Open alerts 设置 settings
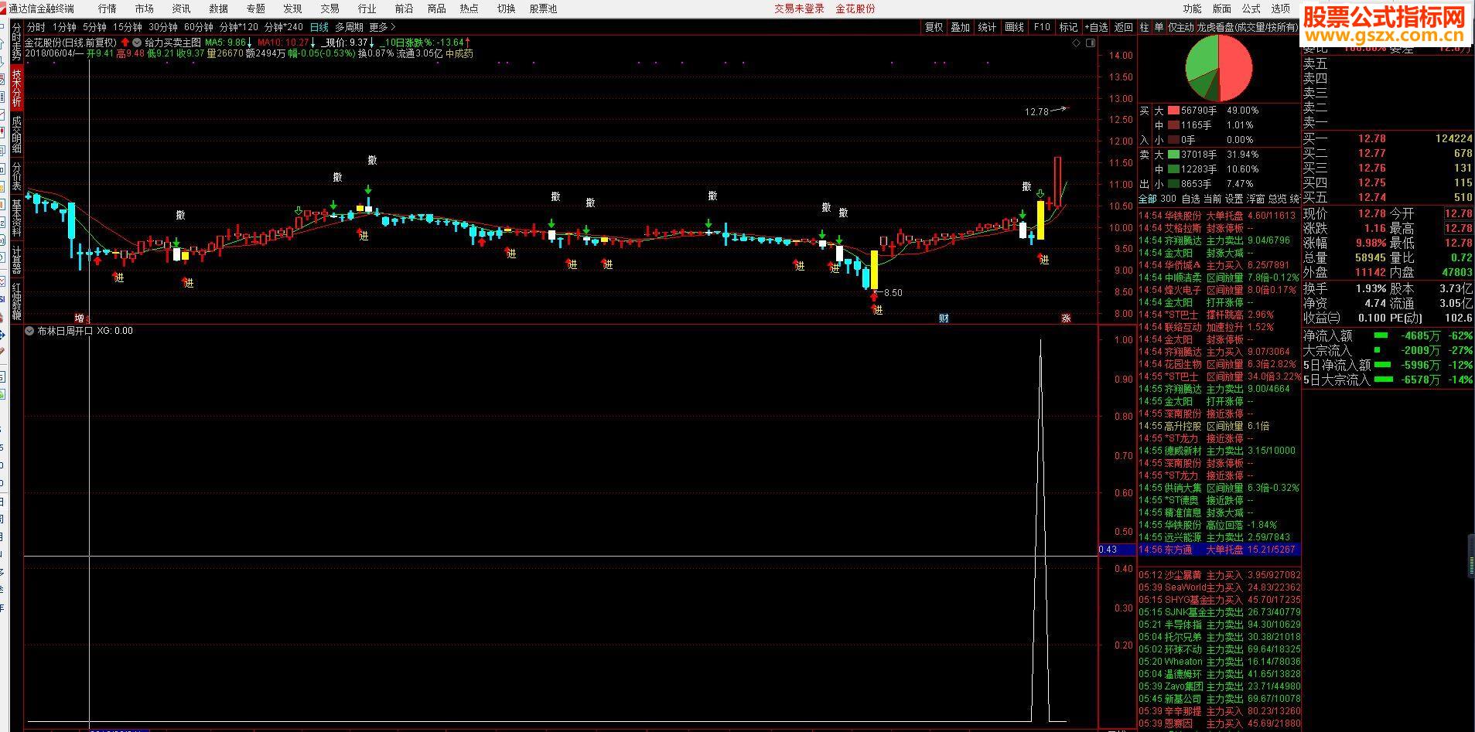The width and height of the screenshot is (1475, 732). point(1234,199)
